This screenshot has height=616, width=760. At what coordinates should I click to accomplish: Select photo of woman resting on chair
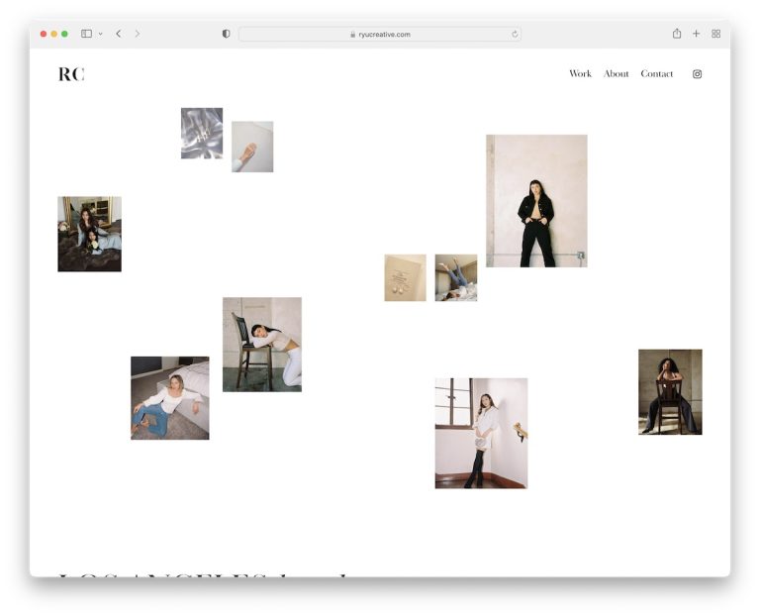[261, 345]
